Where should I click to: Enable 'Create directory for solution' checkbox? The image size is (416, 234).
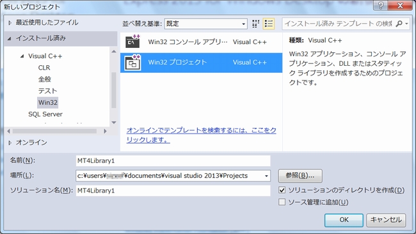pyautogui.click(x=282, y=190)
